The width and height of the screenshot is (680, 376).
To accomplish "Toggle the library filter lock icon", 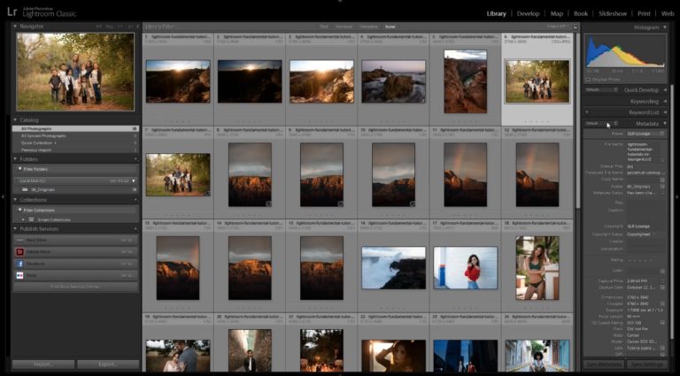I will [x=576, y=27].
